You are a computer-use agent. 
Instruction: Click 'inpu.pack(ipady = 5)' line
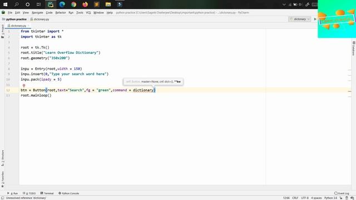[x=41, y=79]
